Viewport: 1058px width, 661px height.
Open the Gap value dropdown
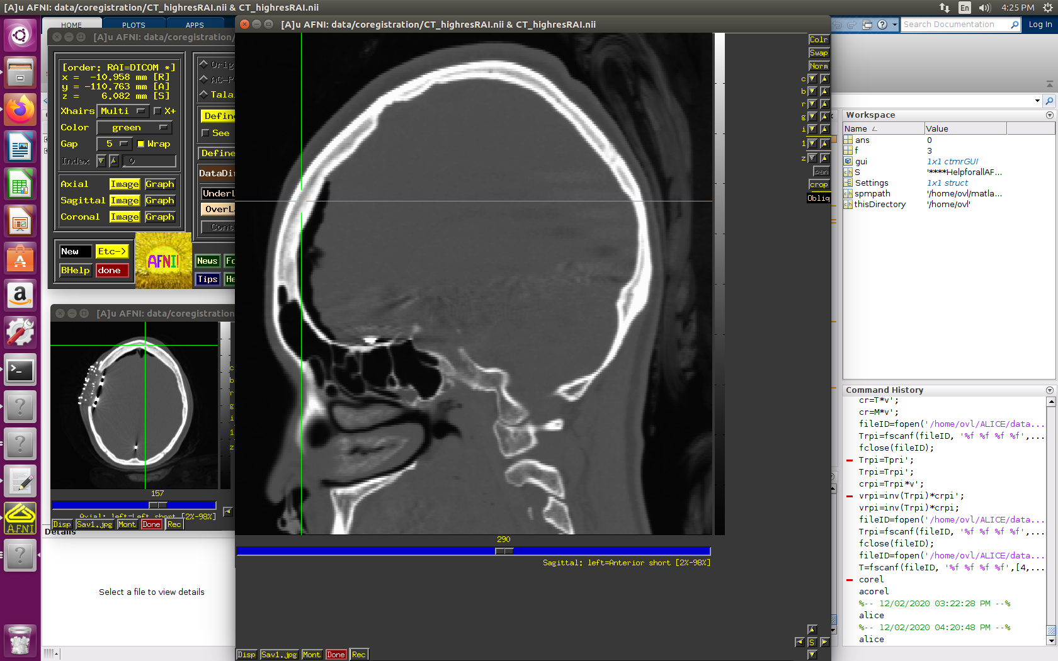click(x=114, y=144)
